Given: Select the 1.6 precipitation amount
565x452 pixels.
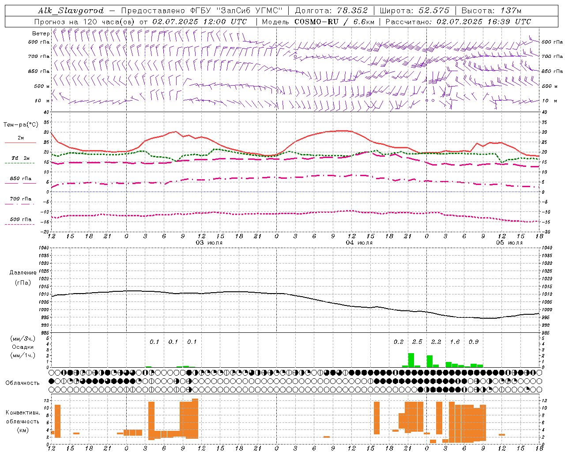Looking at the screenshot, I should pyautogui.click(x=455, y=342).
